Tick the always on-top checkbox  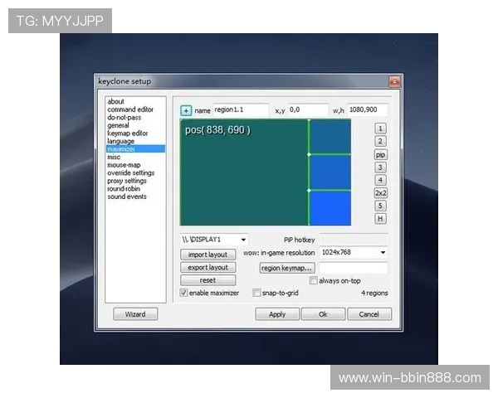click(x=313, y=280)
